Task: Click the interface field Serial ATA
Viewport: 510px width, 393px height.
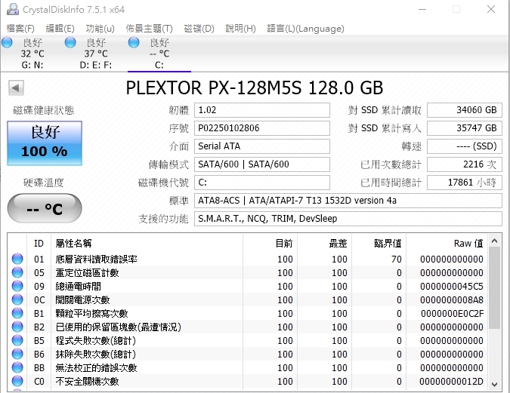Action: tap(262, 146)
